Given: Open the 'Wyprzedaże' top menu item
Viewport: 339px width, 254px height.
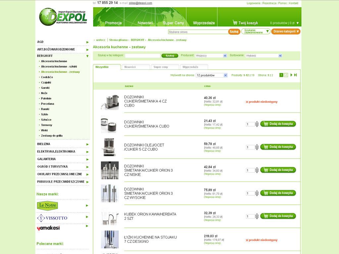Looking at the screenshot, I should pos(204,23).
